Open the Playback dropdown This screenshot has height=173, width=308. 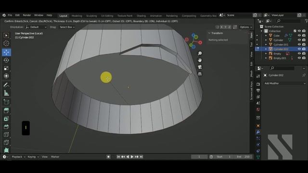click(18, 157)
